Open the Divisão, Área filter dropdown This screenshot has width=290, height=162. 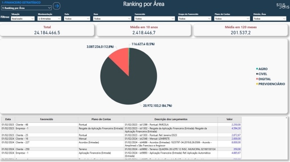click(x=270, y=19)
